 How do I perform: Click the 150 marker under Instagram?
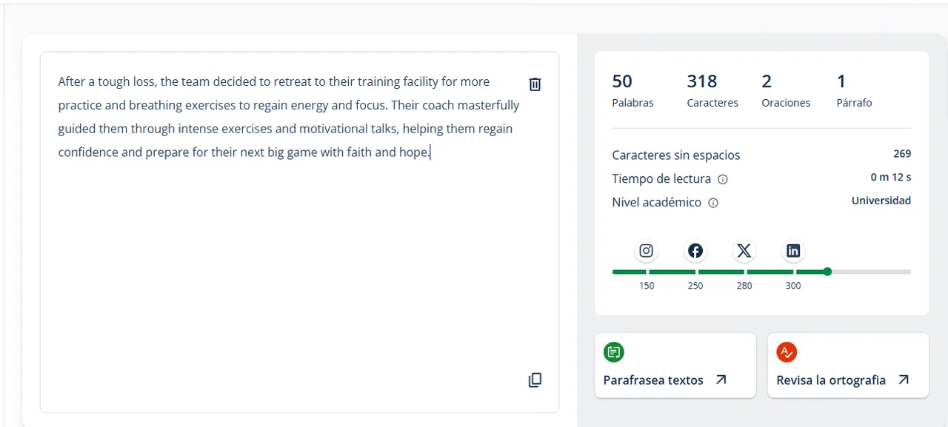(647, 286)
